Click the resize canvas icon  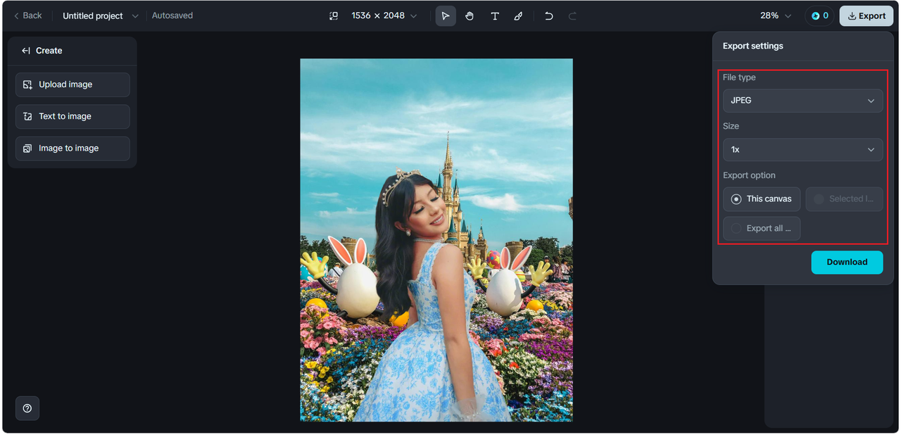(x=334, y=16)
